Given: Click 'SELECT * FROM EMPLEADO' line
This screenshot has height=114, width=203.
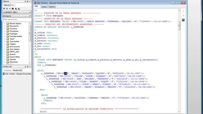Looking at the screenshot, I should (x=49, y=16).
